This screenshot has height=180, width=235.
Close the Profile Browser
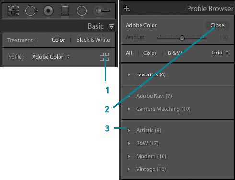(217, 25)
